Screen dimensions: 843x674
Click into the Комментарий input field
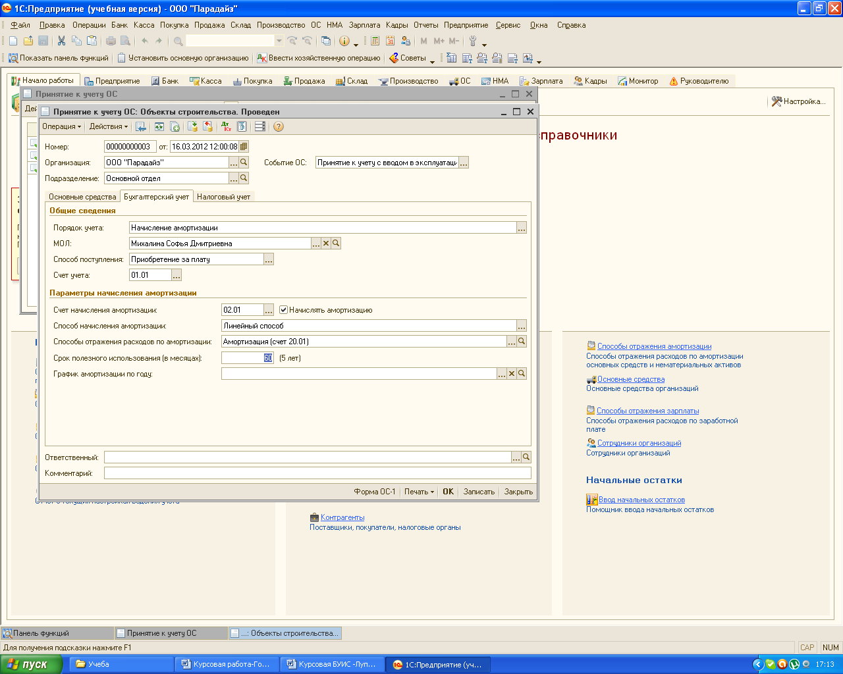[x=317, y=473]
